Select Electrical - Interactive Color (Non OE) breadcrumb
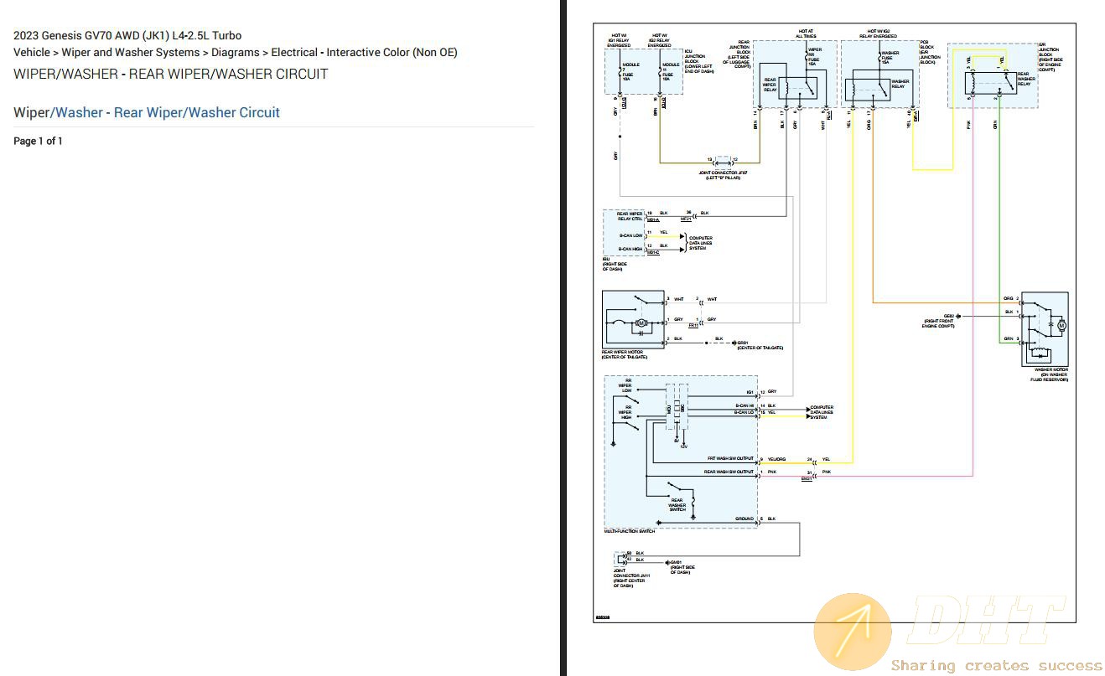Image resolution: width=1105 pixels, height=676 pixels. pos(364,52)
